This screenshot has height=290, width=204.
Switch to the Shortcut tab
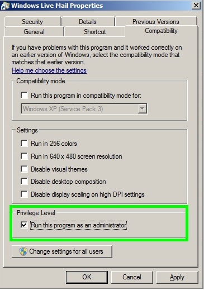(94, 32)
